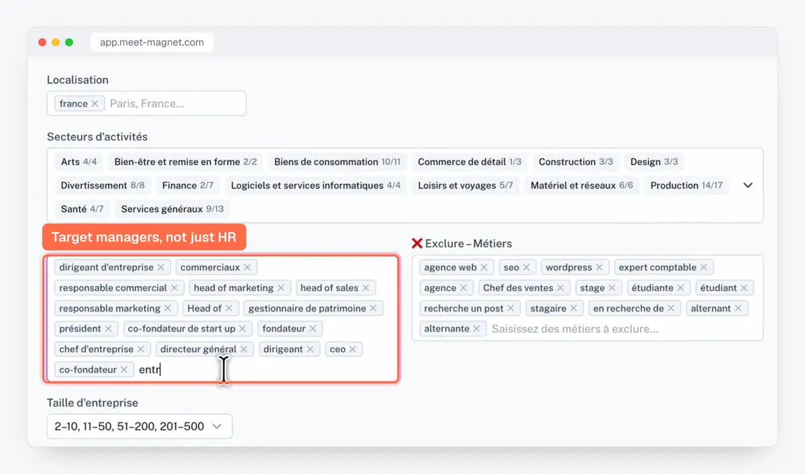
Task: Select the Biens de consommation sector
Action: [337, 162]
